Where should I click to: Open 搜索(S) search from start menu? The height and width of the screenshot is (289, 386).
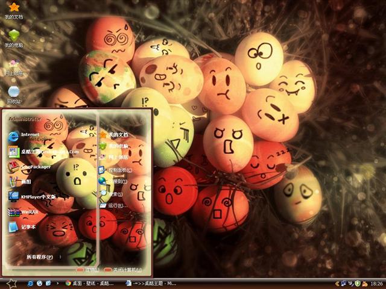pyautogui.click(x=111, y=194)
